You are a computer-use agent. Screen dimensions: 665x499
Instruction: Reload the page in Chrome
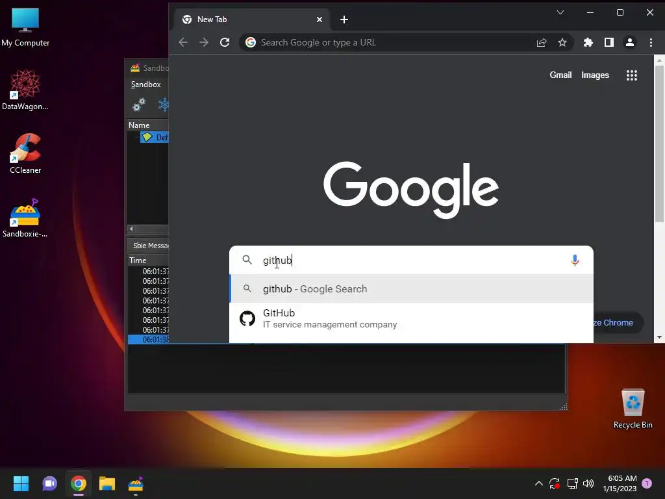click(225, 42)
